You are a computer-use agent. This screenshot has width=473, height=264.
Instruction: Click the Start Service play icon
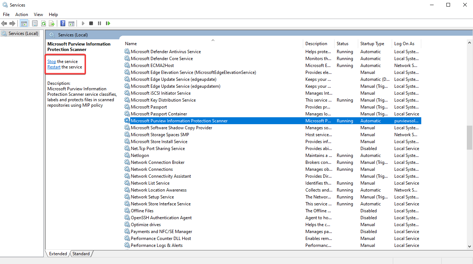point(83,23)
